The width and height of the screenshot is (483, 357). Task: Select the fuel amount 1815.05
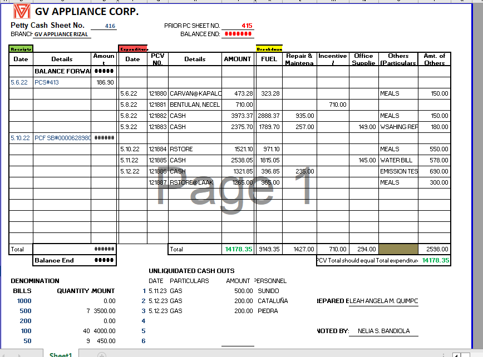tap(269, 160)
